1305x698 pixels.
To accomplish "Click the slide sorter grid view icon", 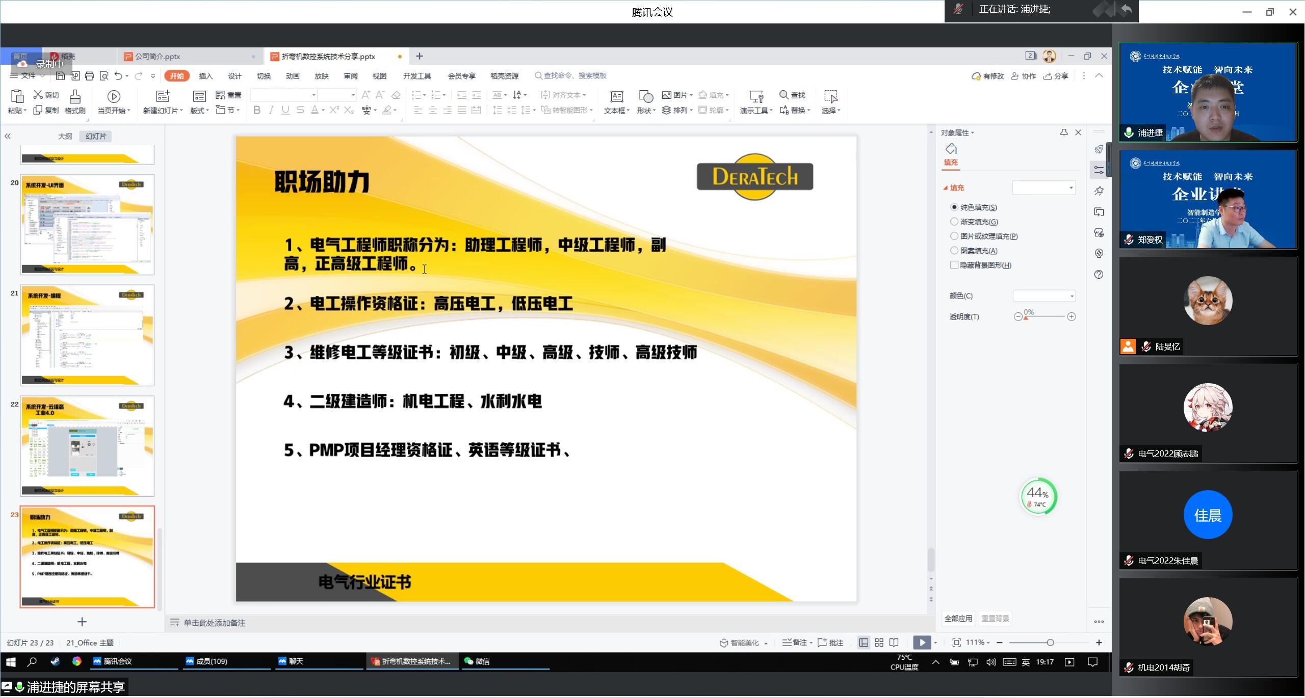I will (879, 642).
